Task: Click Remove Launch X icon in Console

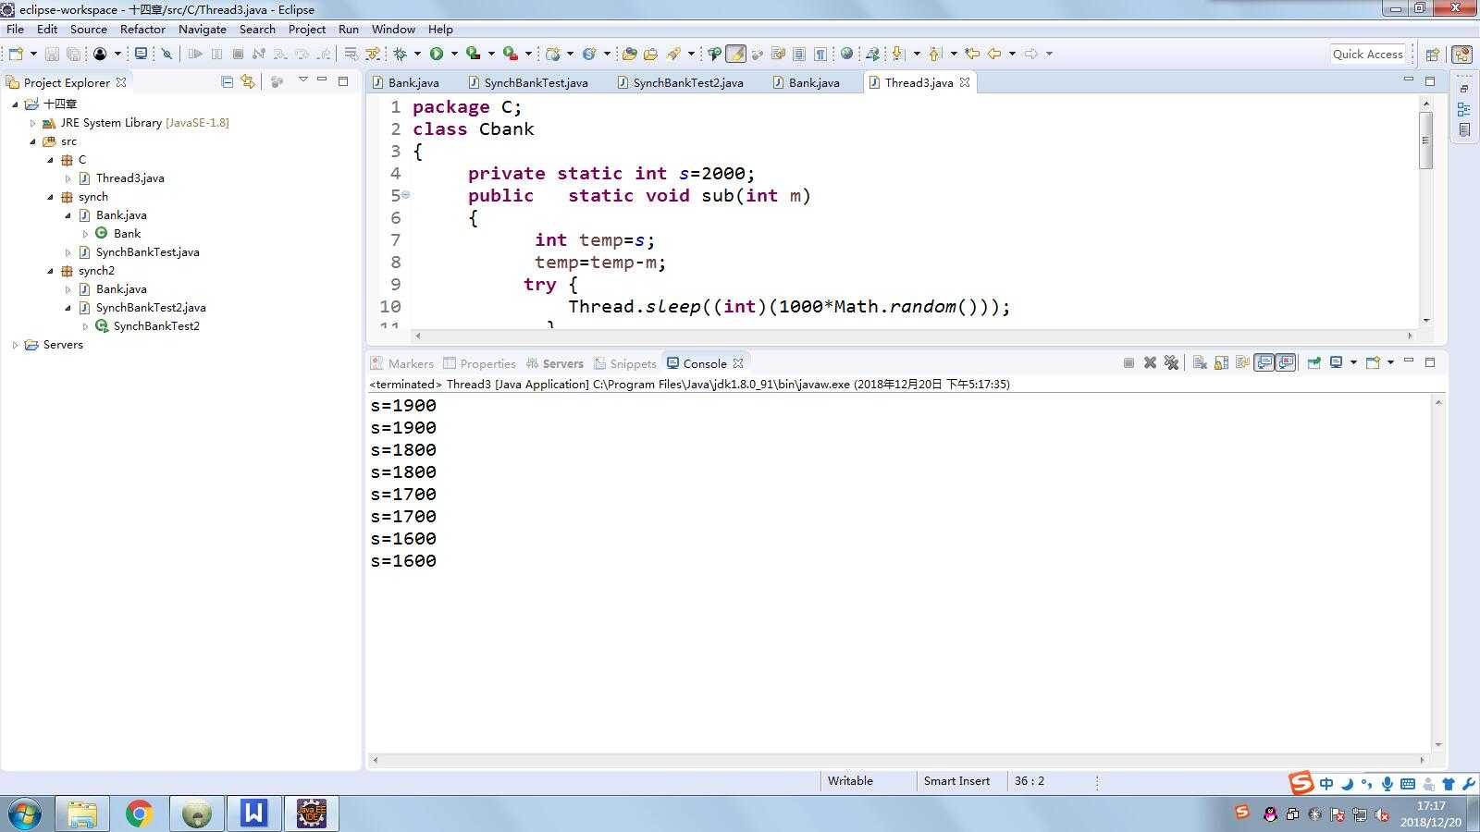Action: coord(1150,362)
